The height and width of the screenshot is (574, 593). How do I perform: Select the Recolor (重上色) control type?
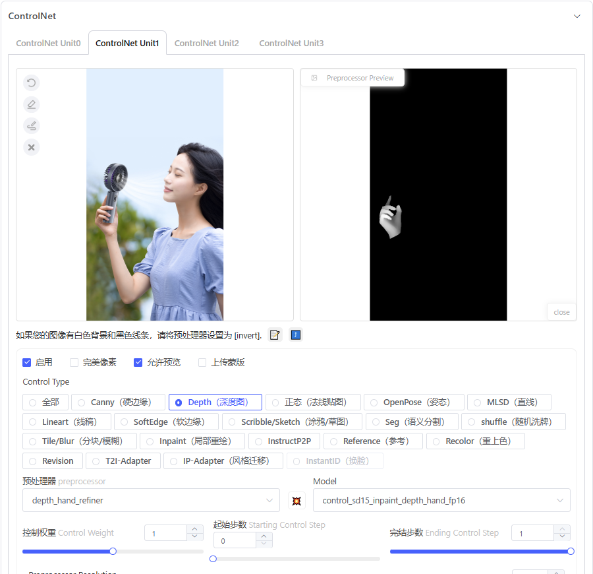click(475, 441)
